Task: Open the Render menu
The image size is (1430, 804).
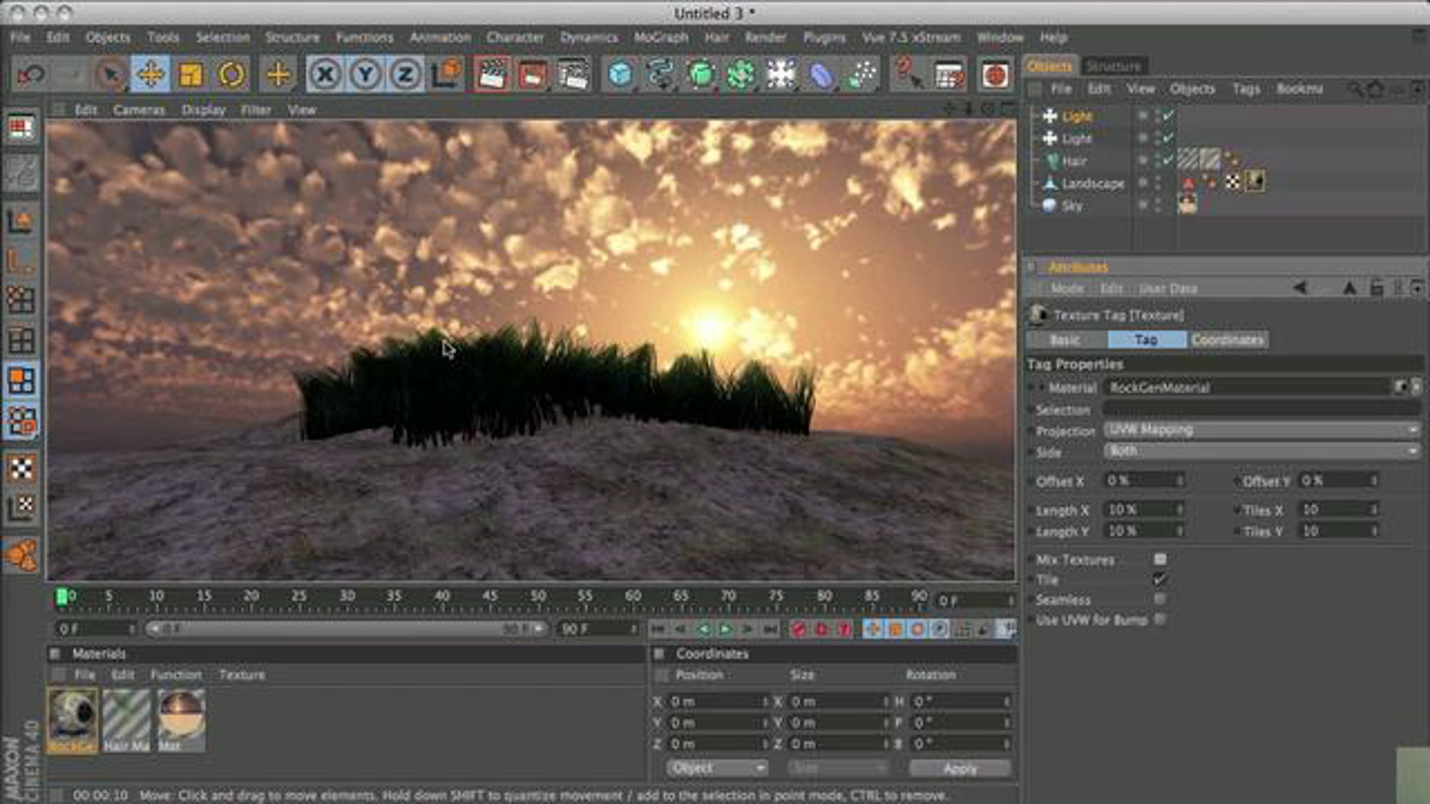Action: pyautogui.click(x=766, y=38)
